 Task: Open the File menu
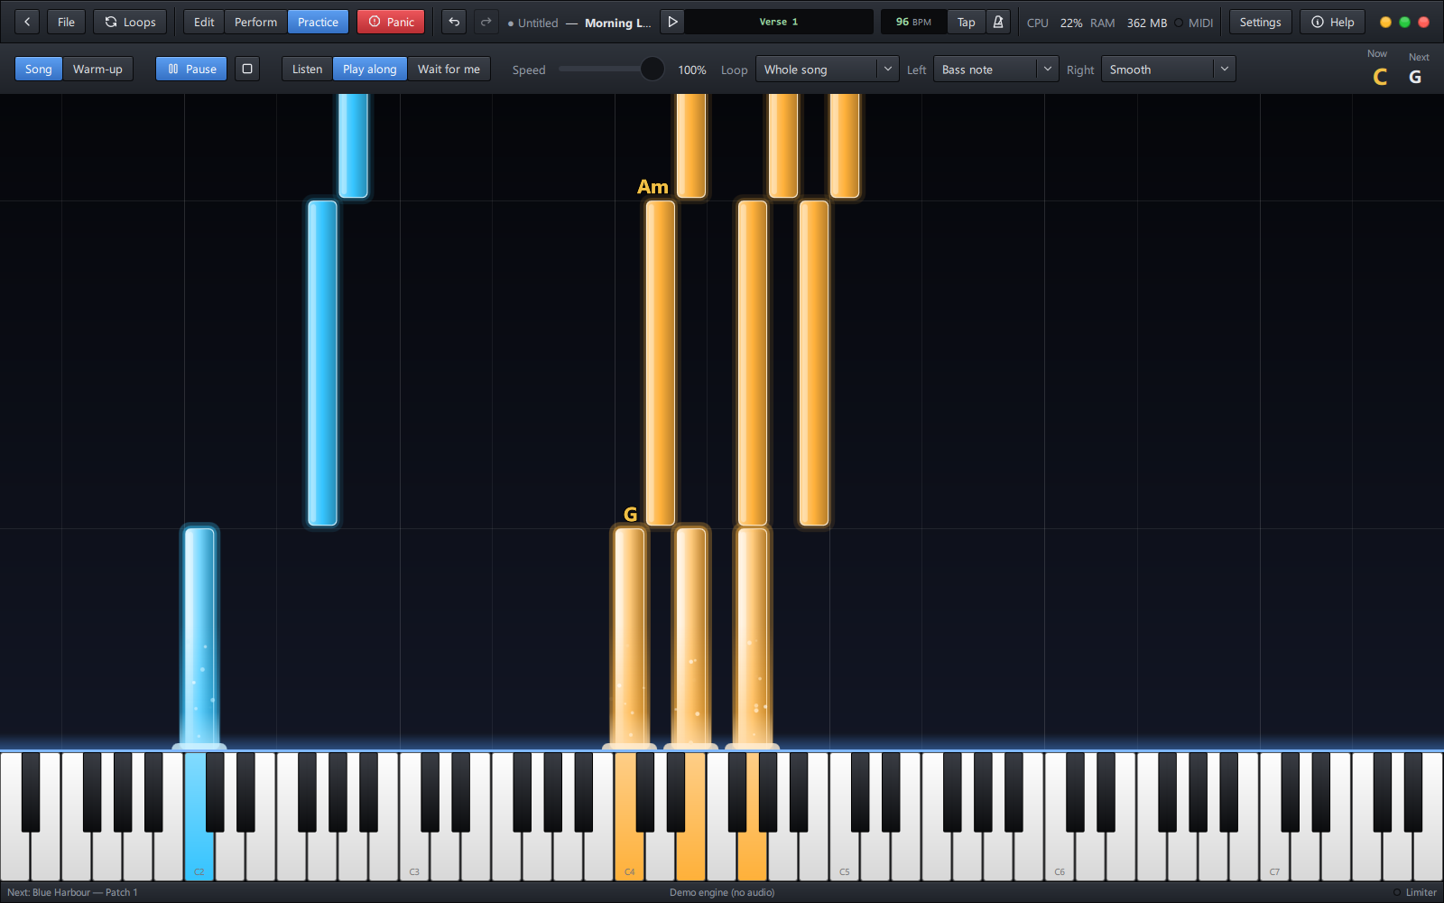pos(66,22)
